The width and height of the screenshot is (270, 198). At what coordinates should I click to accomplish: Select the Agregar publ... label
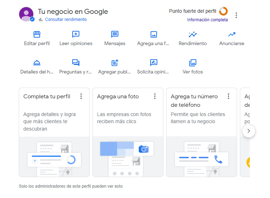pos(114,72)
